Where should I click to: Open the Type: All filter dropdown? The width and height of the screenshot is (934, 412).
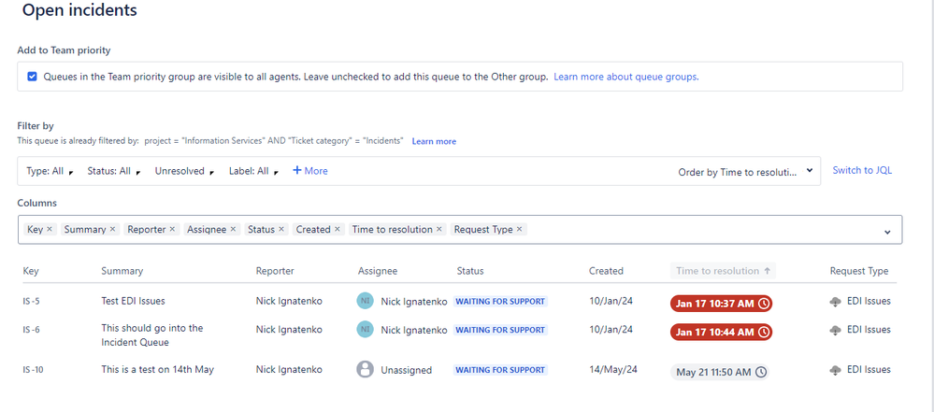pyautogui.click(x=50, y=171)
